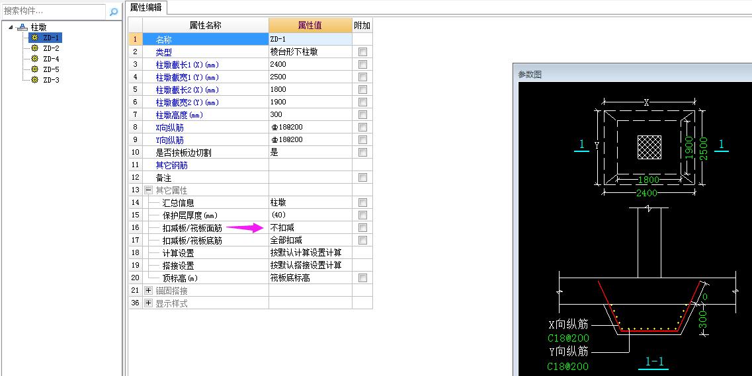
Task: Expand the 显示样式 section
Action: [148, 303]
